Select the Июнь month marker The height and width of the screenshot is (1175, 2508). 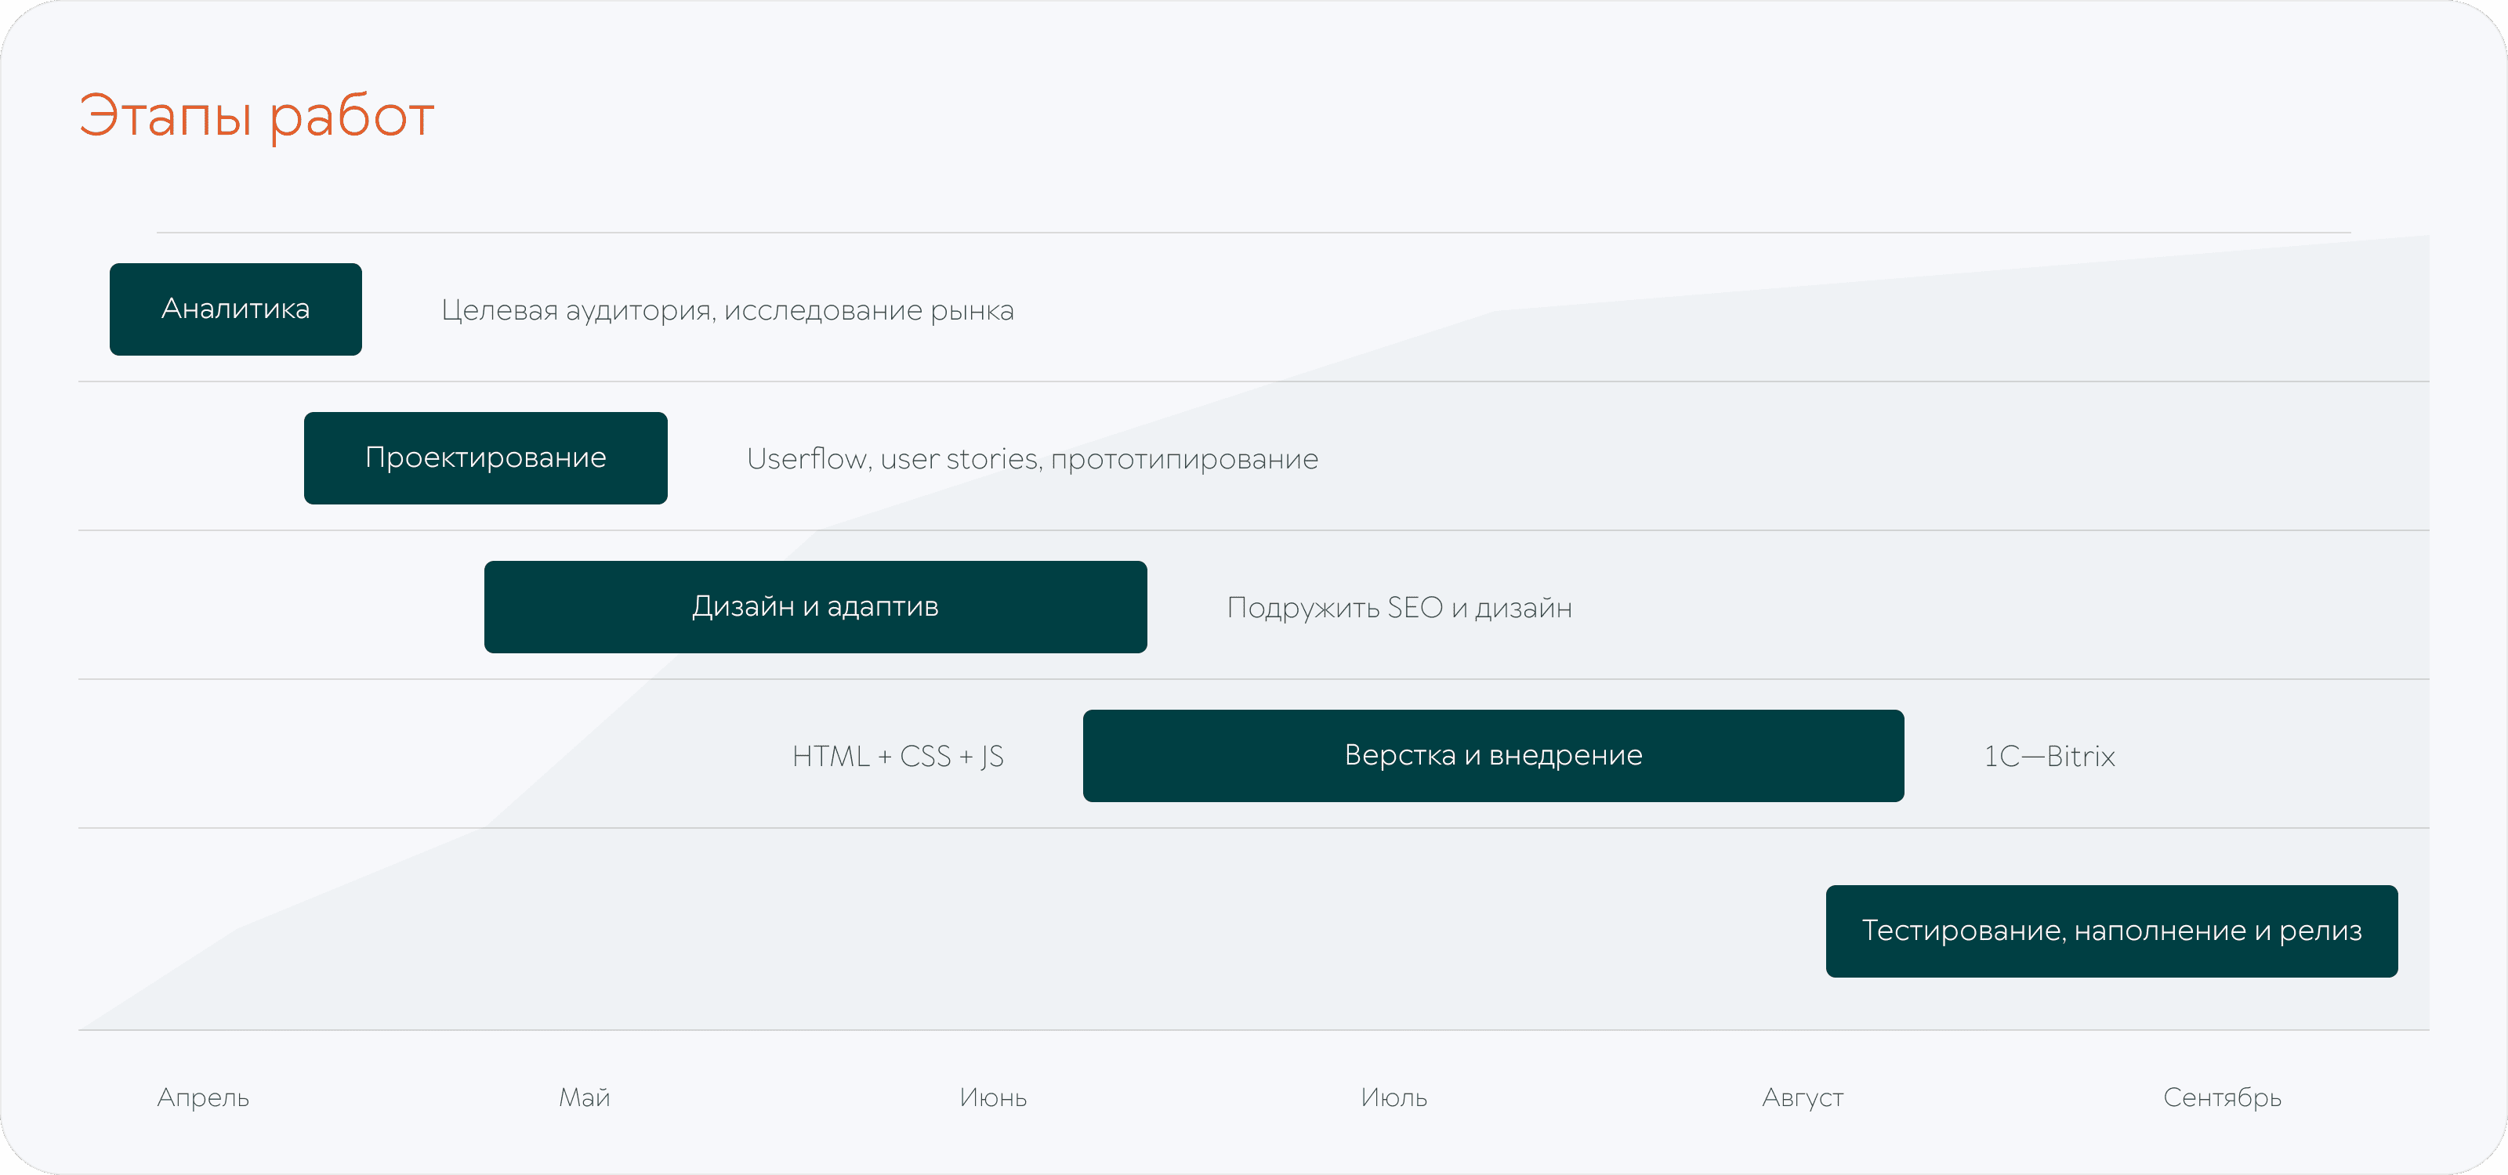click(993, 1098)
